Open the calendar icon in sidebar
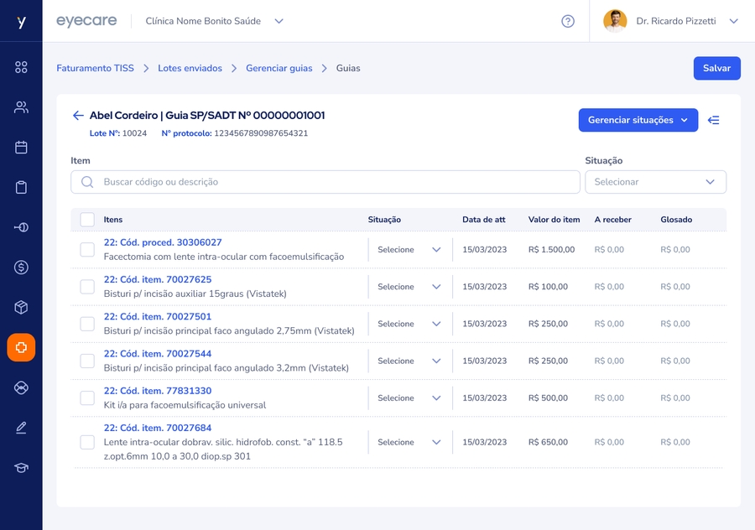Viewport: 755px width, 530px height. coord(21,148)
